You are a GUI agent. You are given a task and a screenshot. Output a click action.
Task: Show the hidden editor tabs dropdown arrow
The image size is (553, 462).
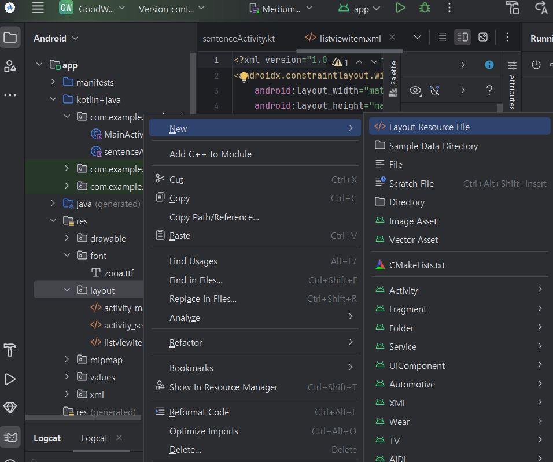click(x=418, y=37)
